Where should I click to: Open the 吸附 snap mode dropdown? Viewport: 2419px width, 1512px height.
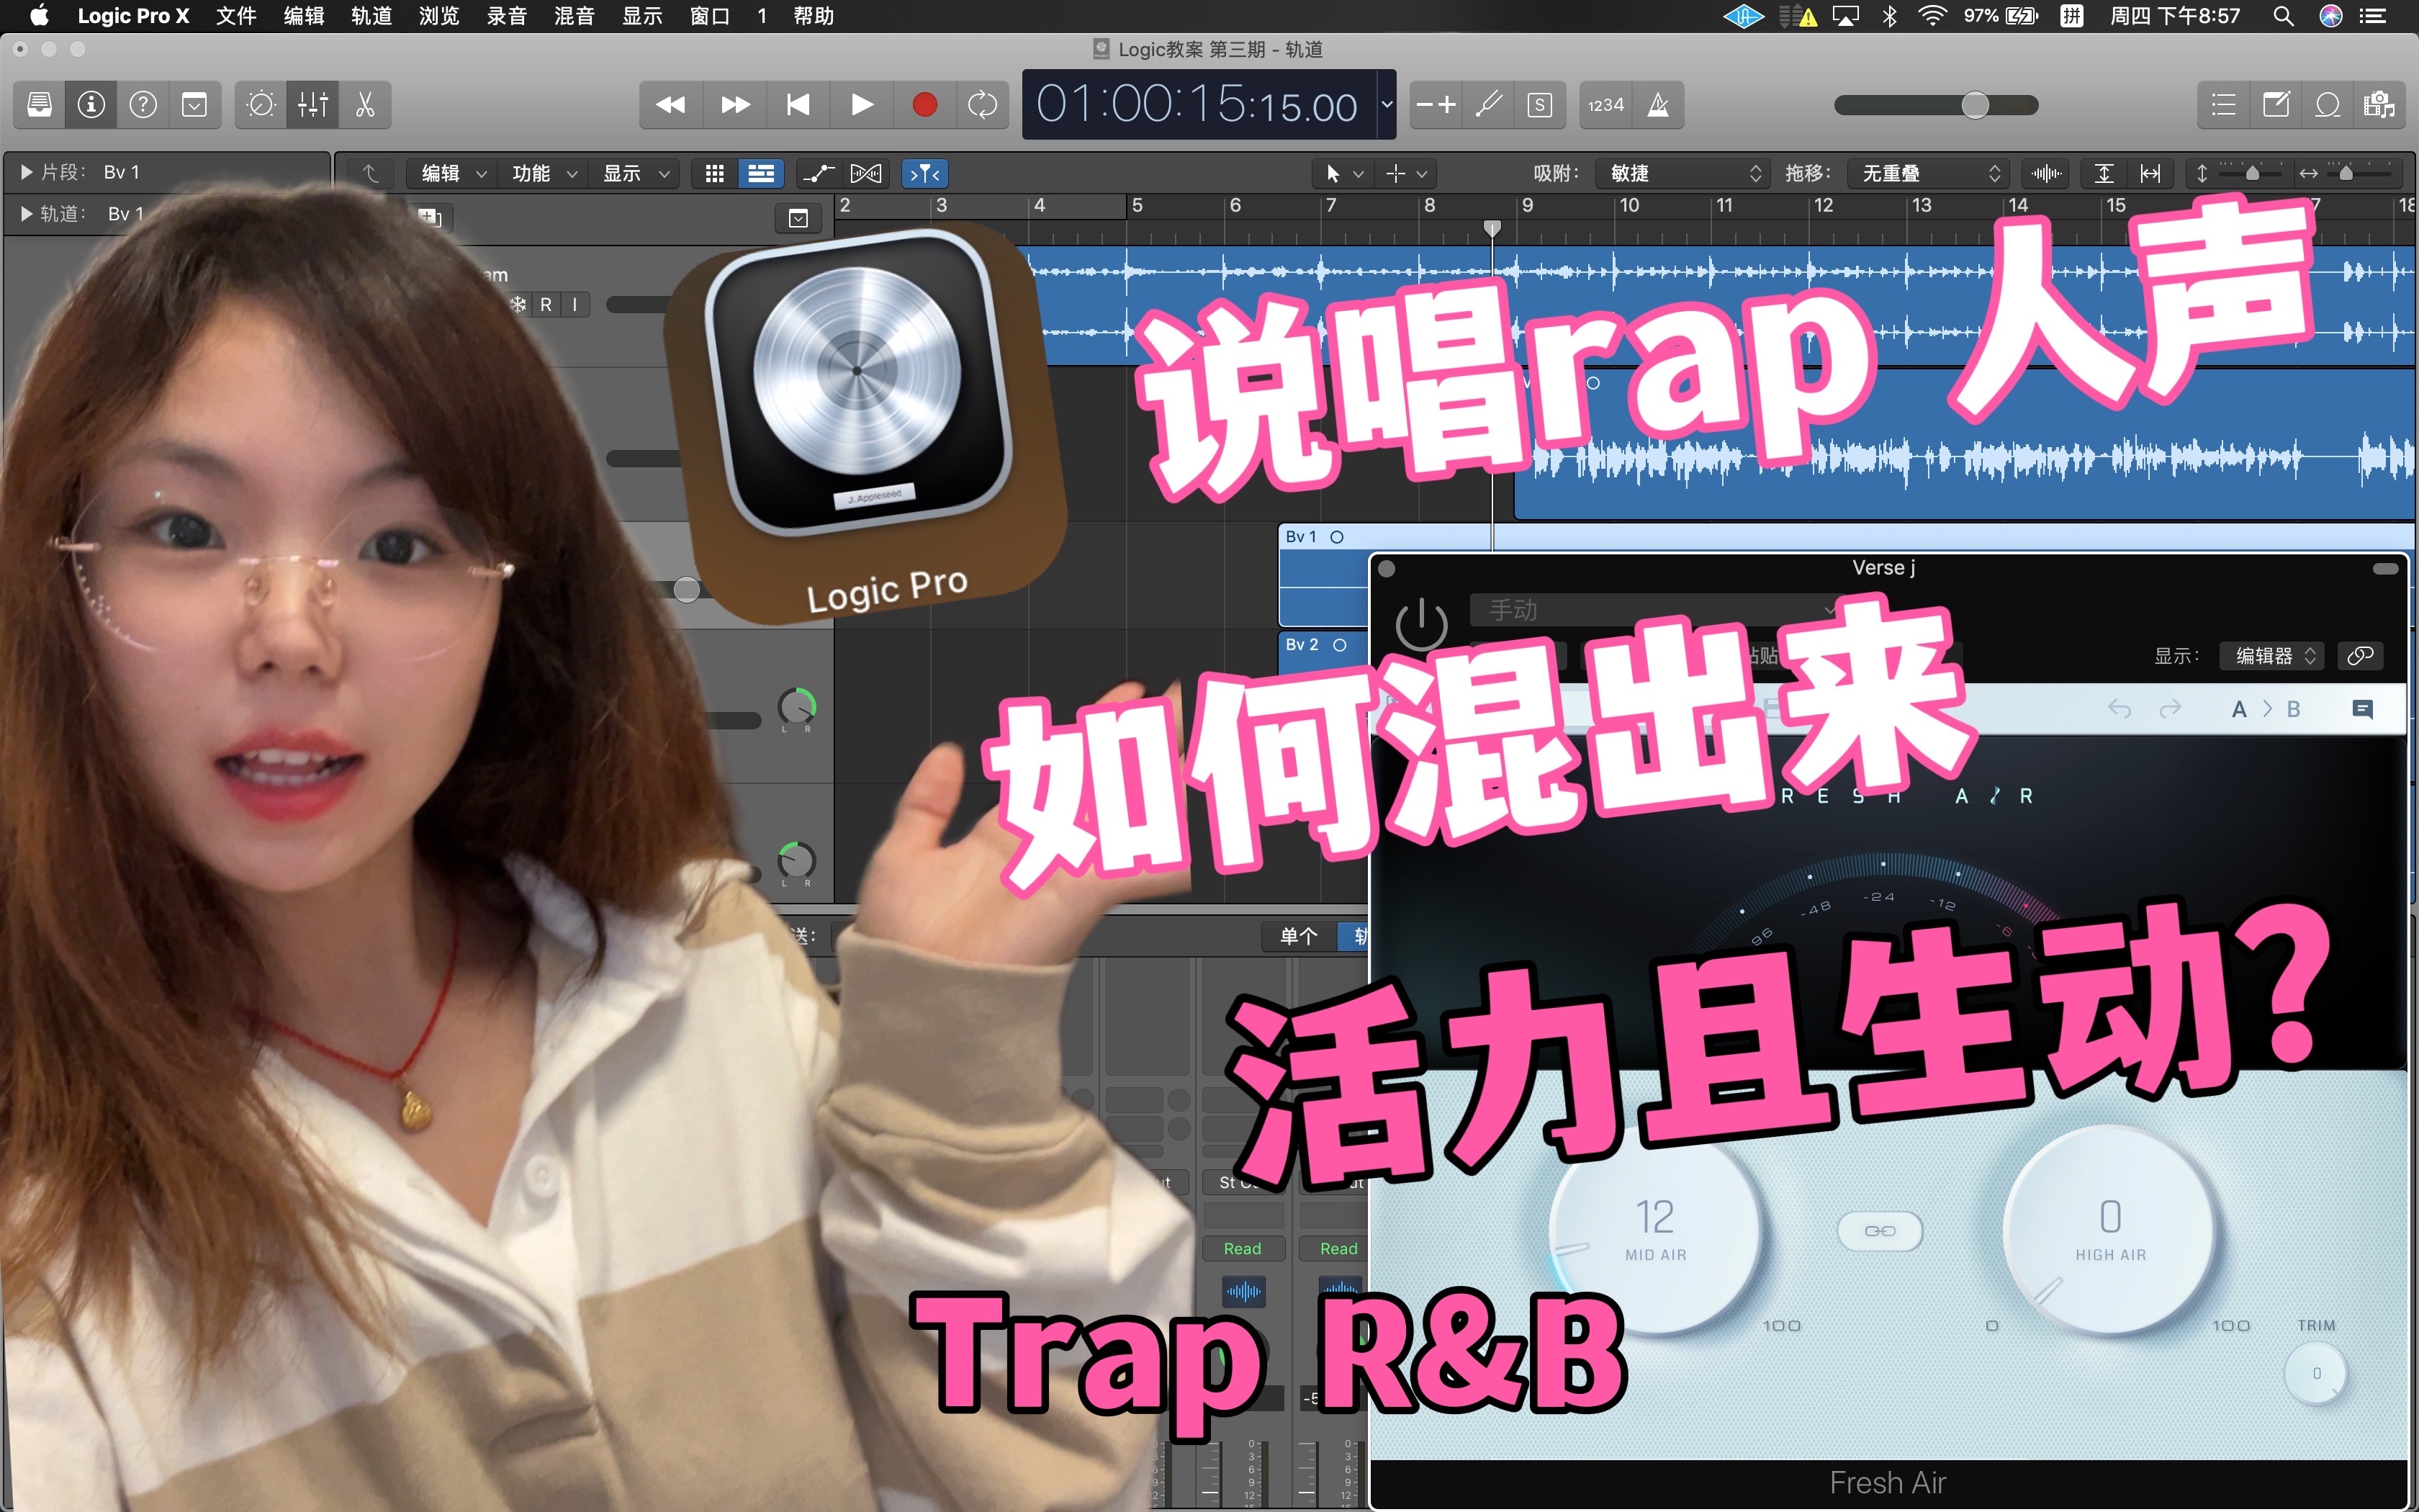[1683, 173]
